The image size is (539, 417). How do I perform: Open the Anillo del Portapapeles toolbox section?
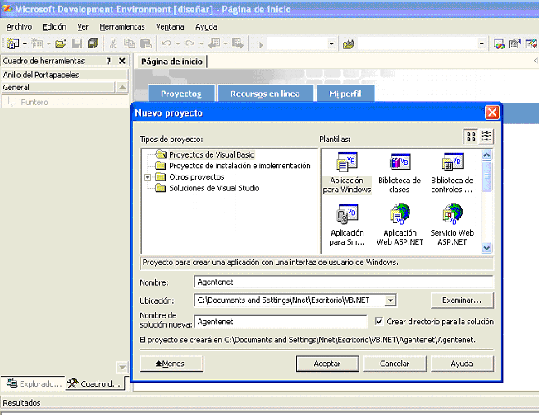[x=65, y=75]
